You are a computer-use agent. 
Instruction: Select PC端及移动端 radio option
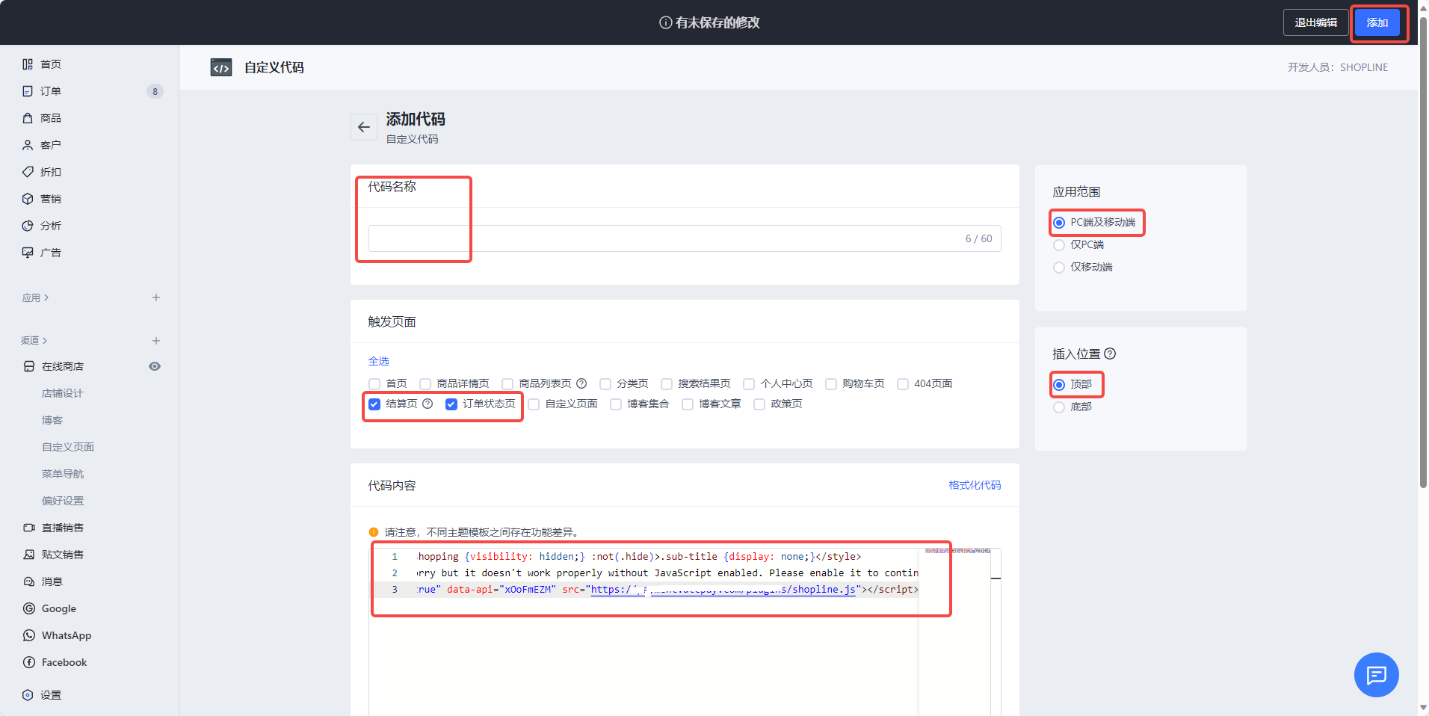tap(1059, 223)
